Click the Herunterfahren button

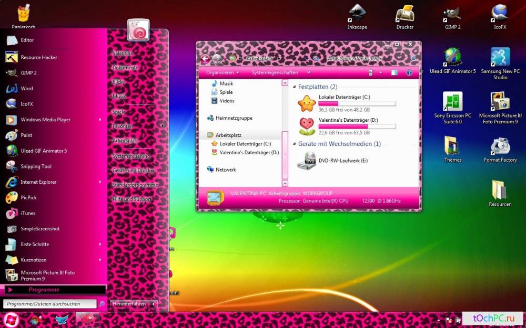129,304
